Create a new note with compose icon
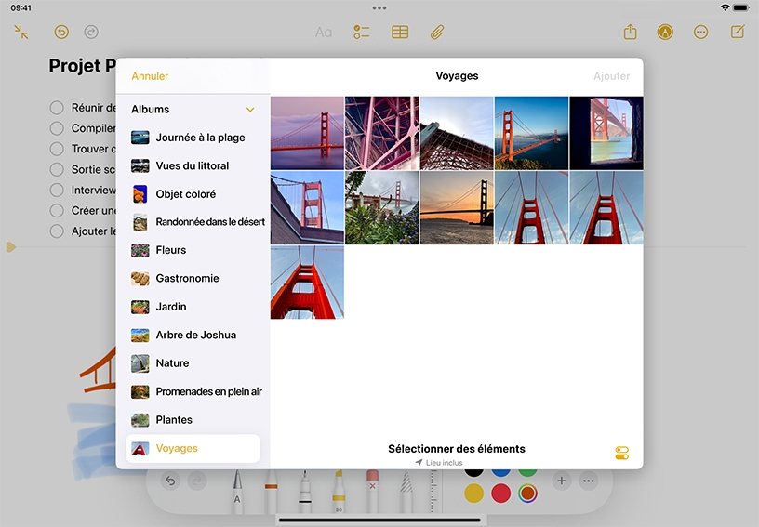This screenshot has height=527, width=759. pyautogui.click(x=738, y=32)
